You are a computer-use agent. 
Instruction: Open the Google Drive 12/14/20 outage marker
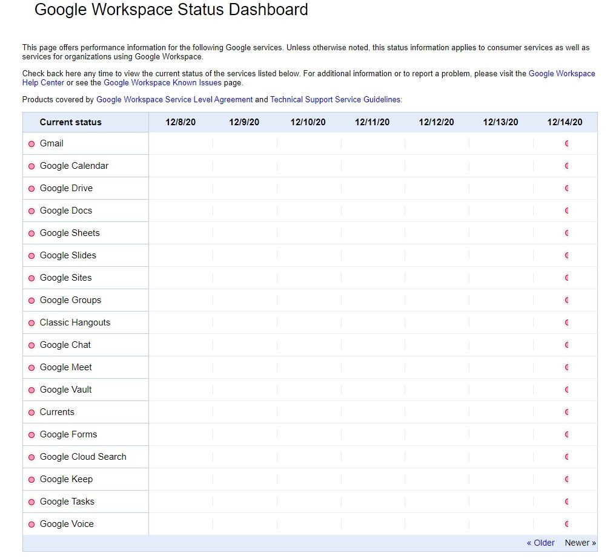pos(566,188)
